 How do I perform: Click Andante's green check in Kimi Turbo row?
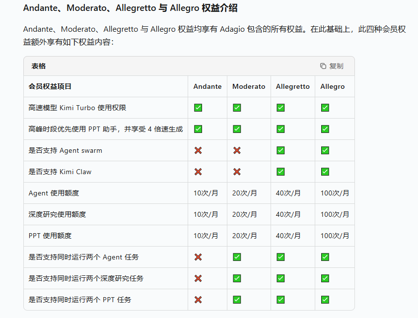(198, 108)
